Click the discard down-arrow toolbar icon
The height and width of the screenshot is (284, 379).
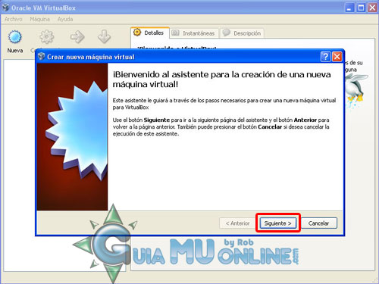(104, 36)
